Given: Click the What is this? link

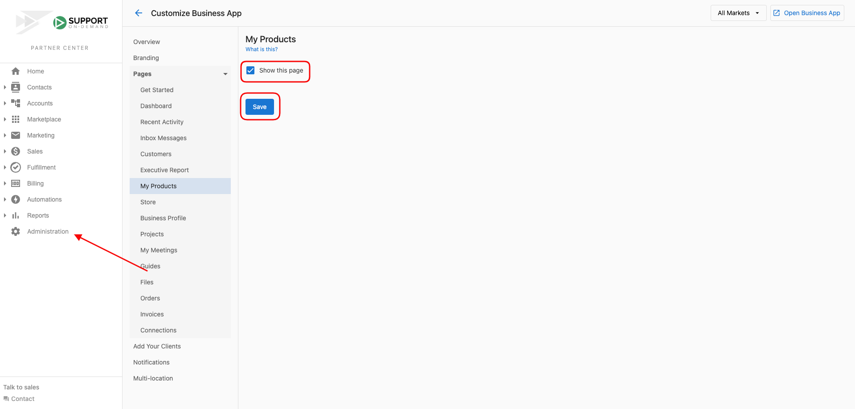Looking at the screenshot, I should (x=262, y=49).
